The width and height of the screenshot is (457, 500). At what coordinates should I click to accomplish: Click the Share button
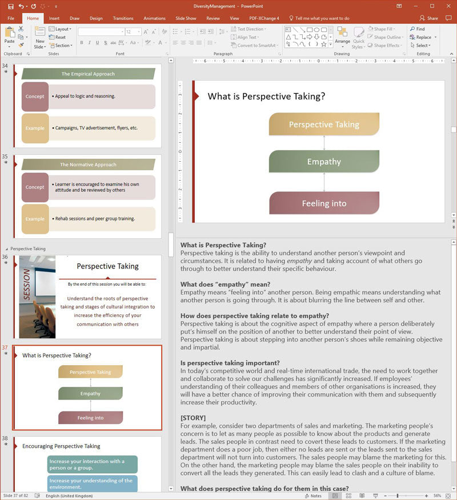pos(429,18)
